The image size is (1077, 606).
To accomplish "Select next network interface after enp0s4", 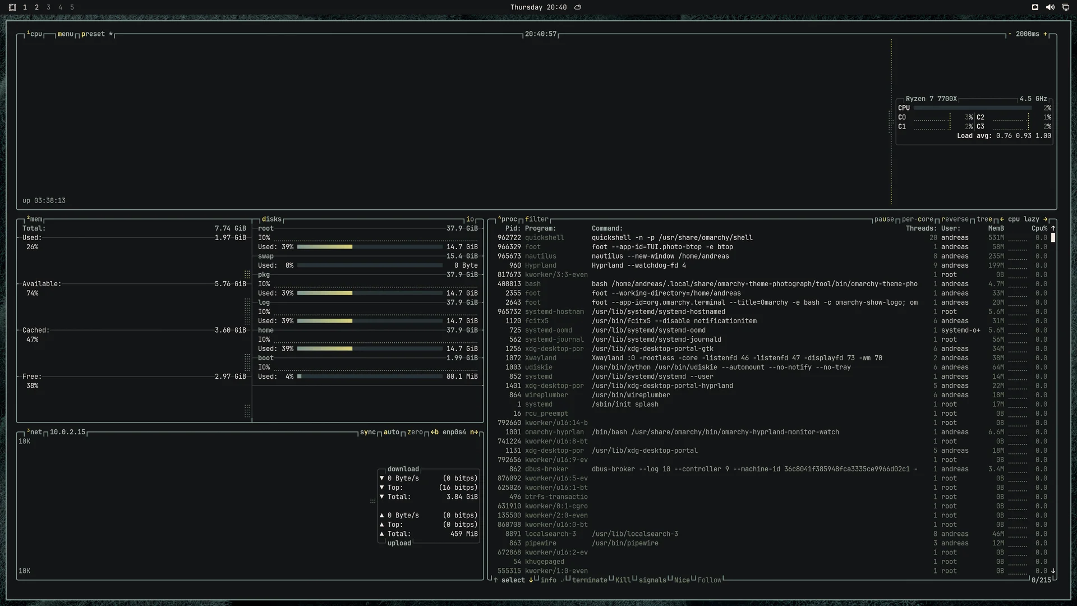I will click(474, 432).
